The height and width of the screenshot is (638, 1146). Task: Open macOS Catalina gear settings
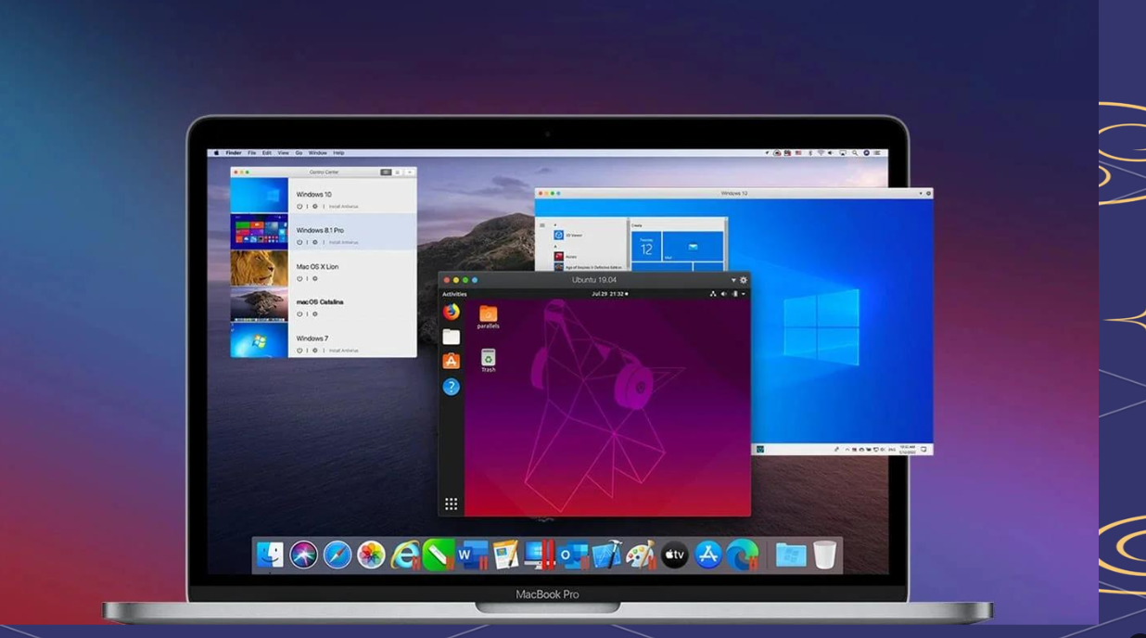(x=315, y=314)
